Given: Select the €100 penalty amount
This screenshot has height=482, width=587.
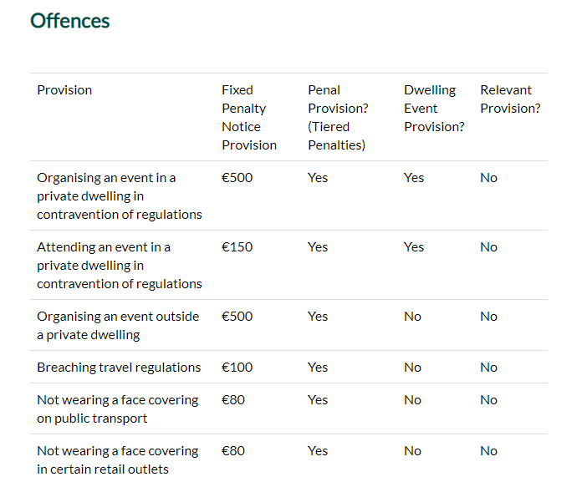Looking at the screenshot, I should pyautogui.click(x=237, y=368).
